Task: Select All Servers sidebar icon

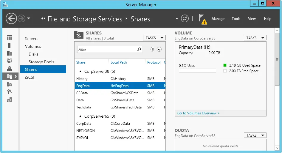Action: coord(10,53)
